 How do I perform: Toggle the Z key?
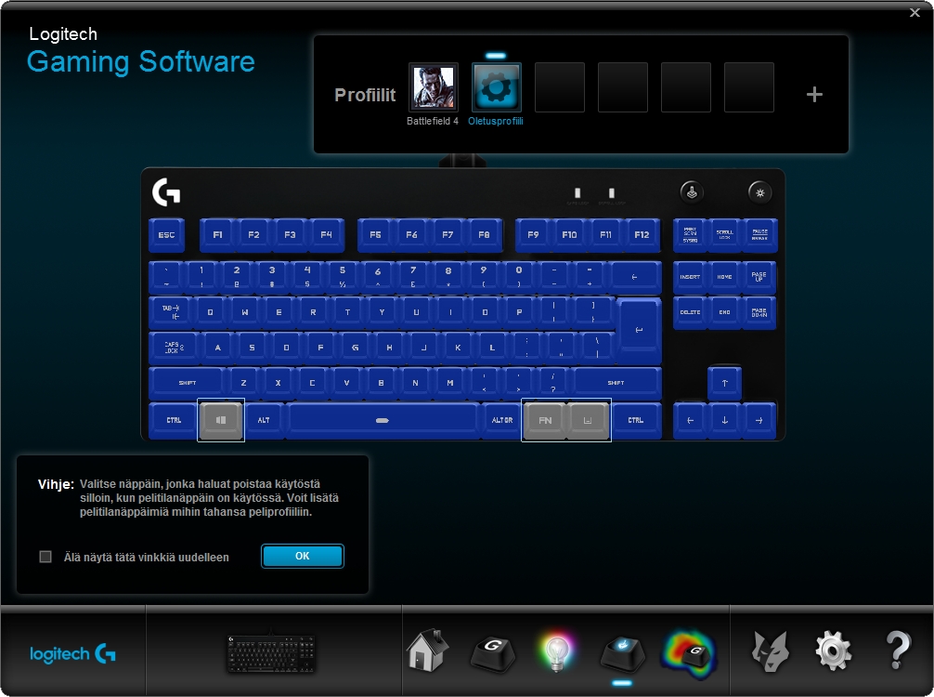coord(243,383)
